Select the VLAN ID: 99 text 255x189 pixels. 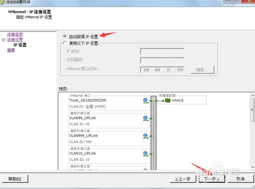[79, 124]
